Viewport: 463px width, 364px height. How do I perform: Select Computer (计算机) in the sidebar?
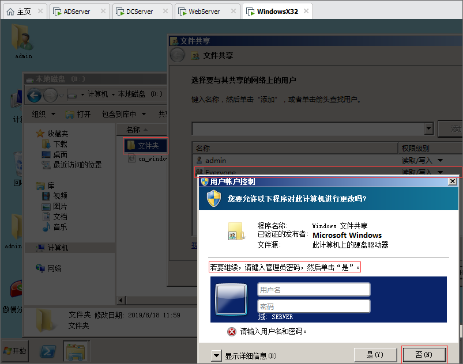pos(52,248)
